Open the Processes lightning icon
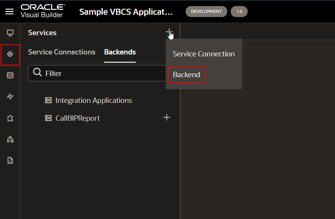The width and height of the screenshot is (335, 219). (10, 96)
